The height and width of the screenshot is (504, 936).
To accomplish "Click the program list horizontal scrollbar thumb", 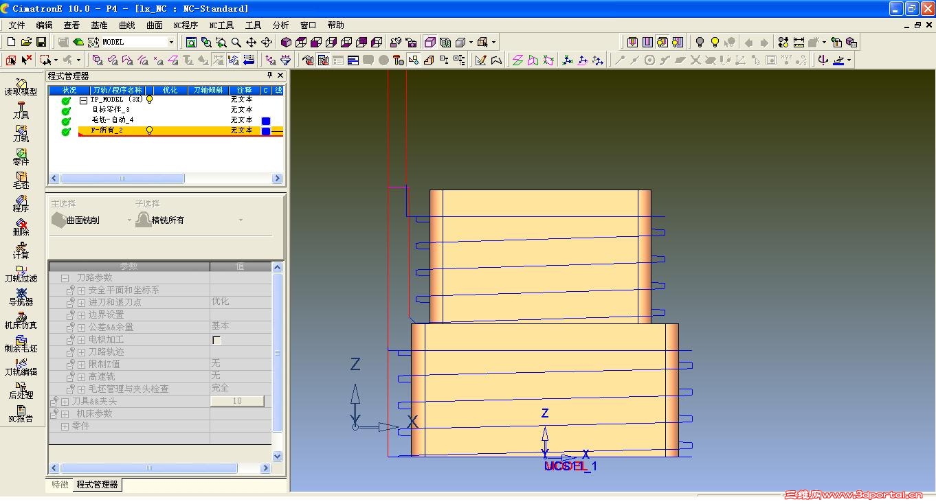I will (x=122, y=179).
